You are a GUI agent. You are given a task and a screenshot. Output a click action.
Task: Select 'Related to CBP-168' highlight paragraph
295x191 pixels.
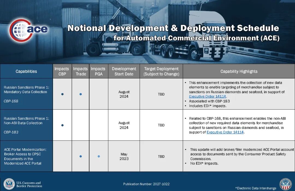[237, 125]
